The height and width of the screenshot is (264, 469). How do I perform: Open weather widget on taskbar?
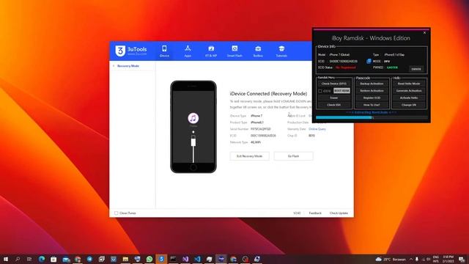point(391,259)
